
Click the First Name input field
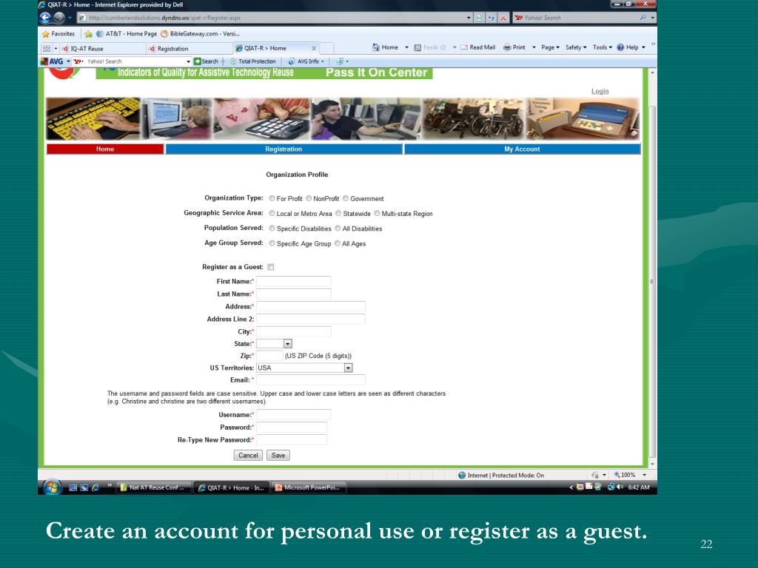[293, 282]
